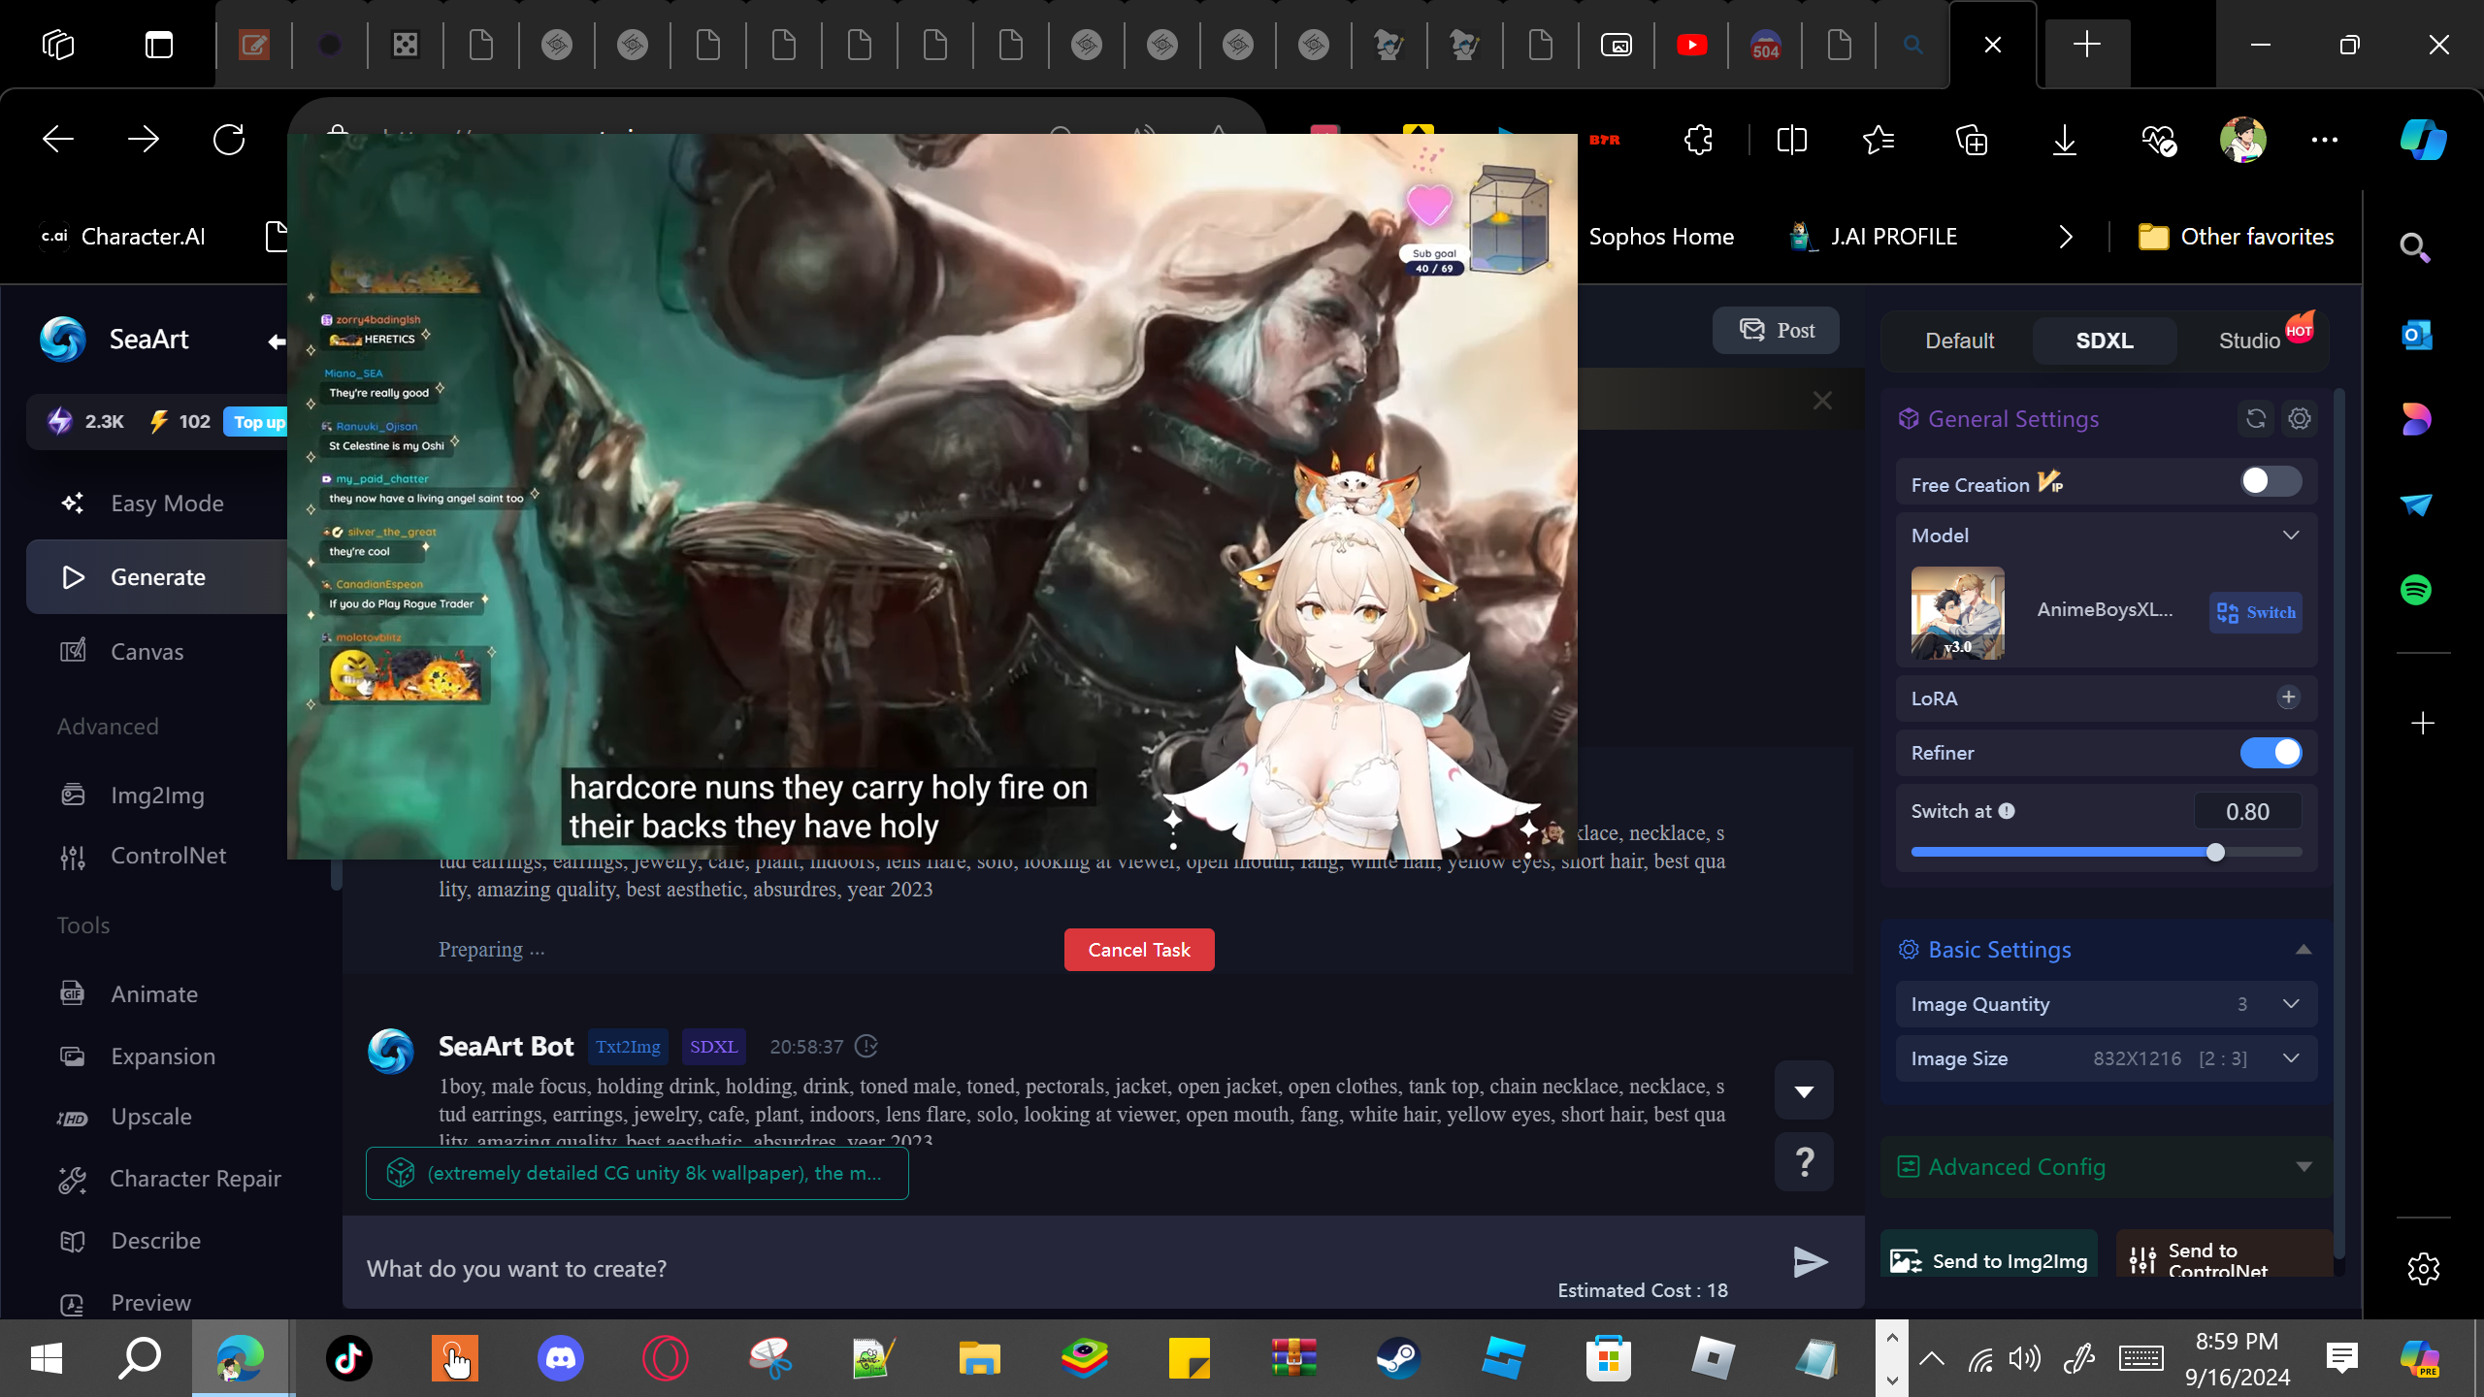Image resolution: width=2484 pixels, height=1397 pixels.
Task: Collapse the Basic Settings section
Action: pos(2304,950)
